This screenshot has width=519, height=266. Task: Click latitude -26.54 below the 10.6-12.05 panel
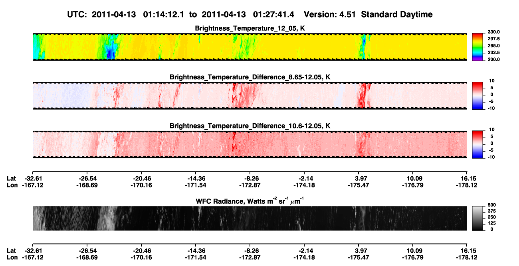point(87,178)
